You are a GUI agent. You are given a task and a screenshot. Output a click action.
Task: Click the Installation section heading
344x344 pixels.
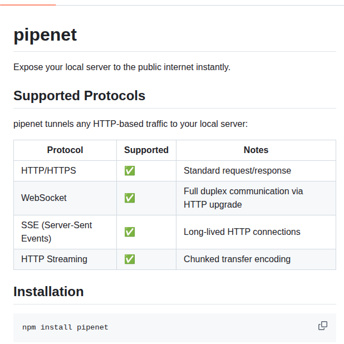(x=48, y=292)
